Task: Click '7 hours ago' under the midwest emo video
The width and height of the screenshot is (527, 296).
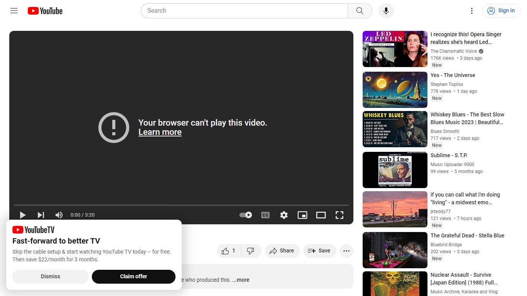Action: [x=469, y=219]
